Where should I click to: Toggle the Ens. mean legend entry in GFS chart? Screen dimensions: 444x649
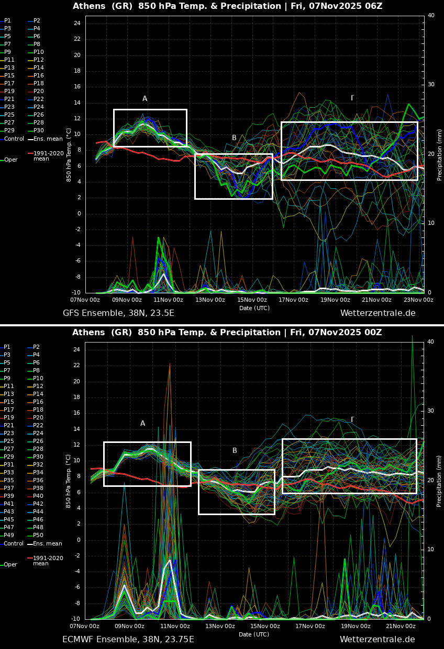(x=48, y=139)
